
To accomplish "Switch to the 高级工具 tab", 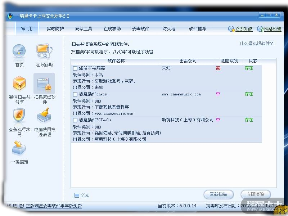I will coord(84,29).
